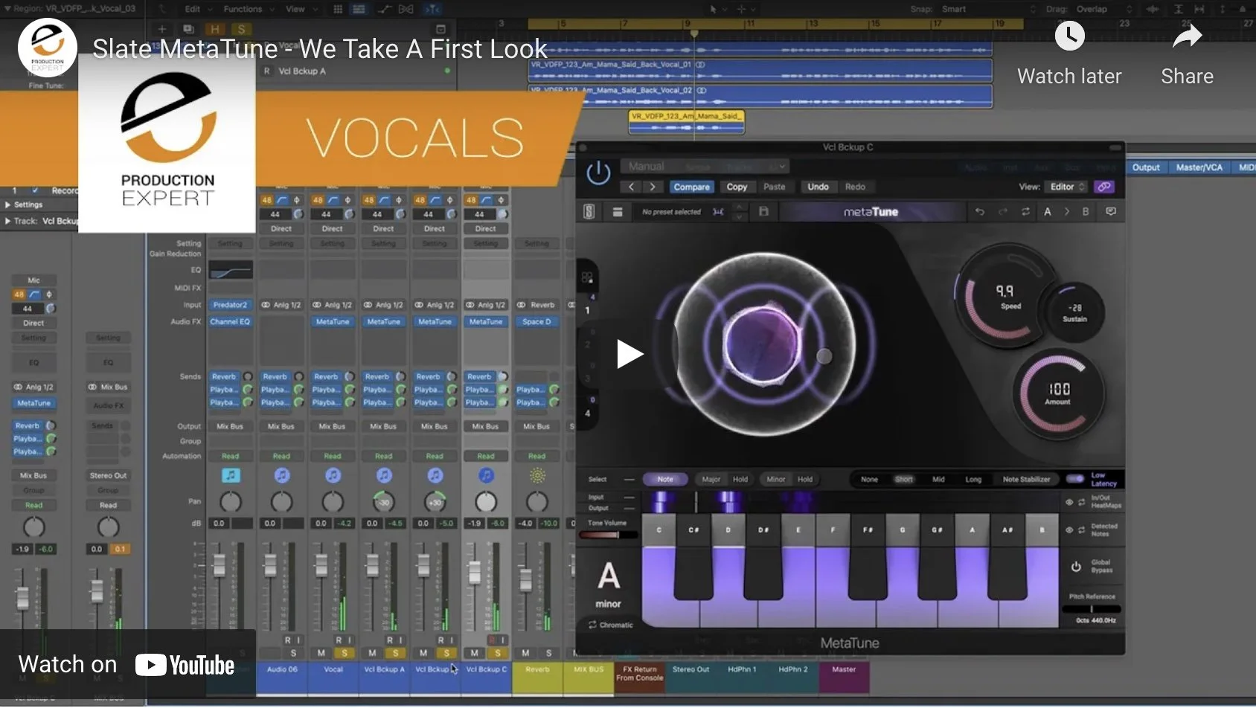Click the Slate logo icon in MetaTune

[589, 212]
